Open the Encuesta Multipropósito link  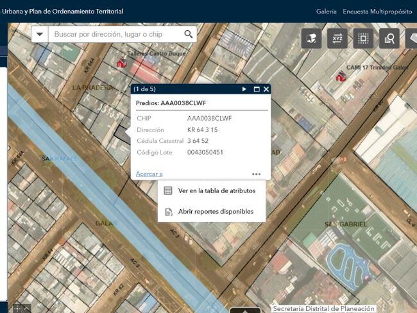click(377, 12)
